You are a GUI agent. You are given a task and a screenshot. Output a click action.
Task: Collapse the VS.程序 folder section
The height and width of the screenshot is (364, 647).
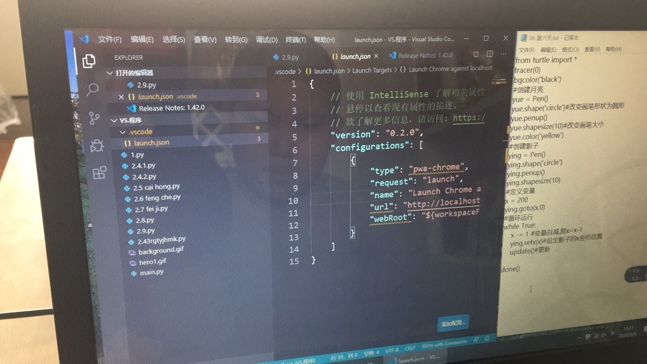pos(114,120)
